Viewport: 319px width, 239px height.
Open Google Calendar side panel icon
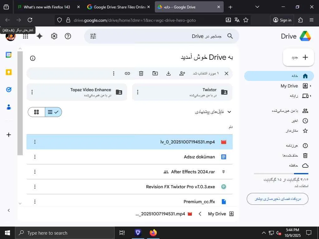[8, 55]
